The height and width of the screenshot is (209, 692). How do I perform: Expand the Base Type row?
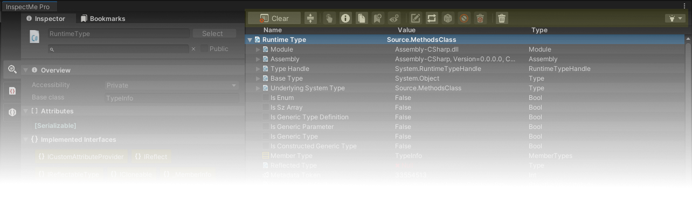(x=258, y=78)
